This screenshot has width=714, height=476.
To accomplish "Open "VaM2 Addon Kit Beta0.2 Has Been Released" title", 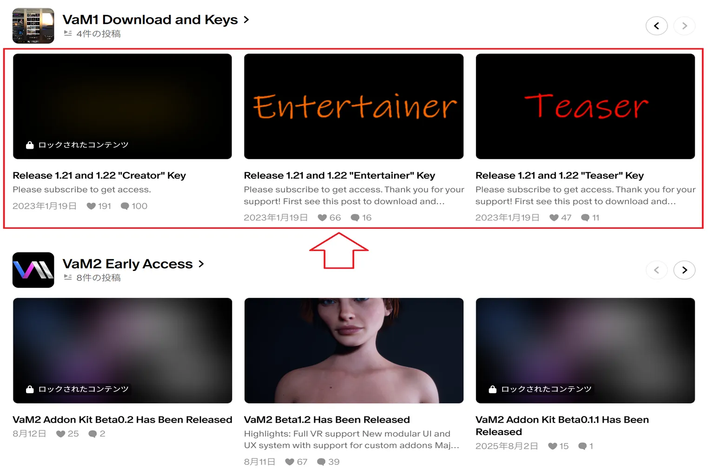I will 122,419.
